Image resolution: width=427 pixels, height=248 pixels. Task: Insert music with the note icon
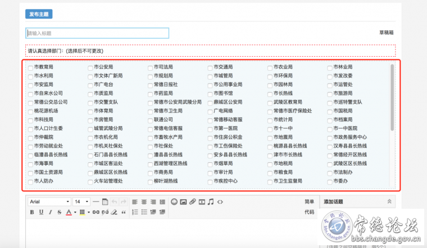click(x=211, y=202)
